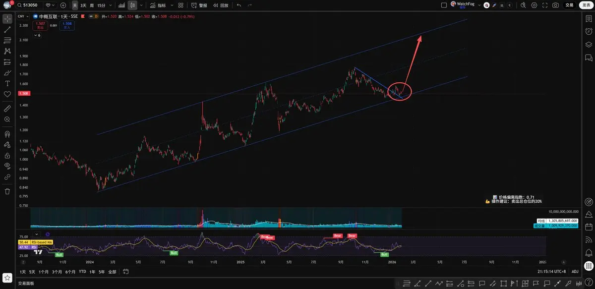Expand chart type dropdown arrow
This screenshot has width=595, height=289.
(x=141, y=5)
